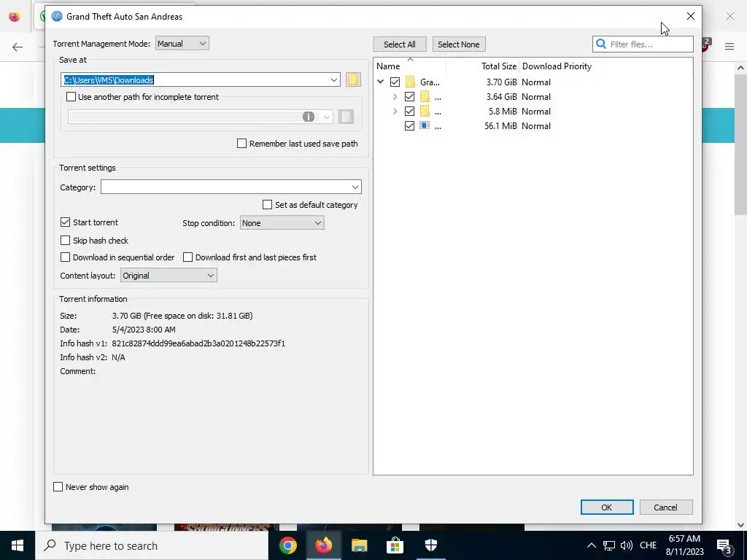
Task: Show hidden system tray icons
Action: (x=591, y=545)
